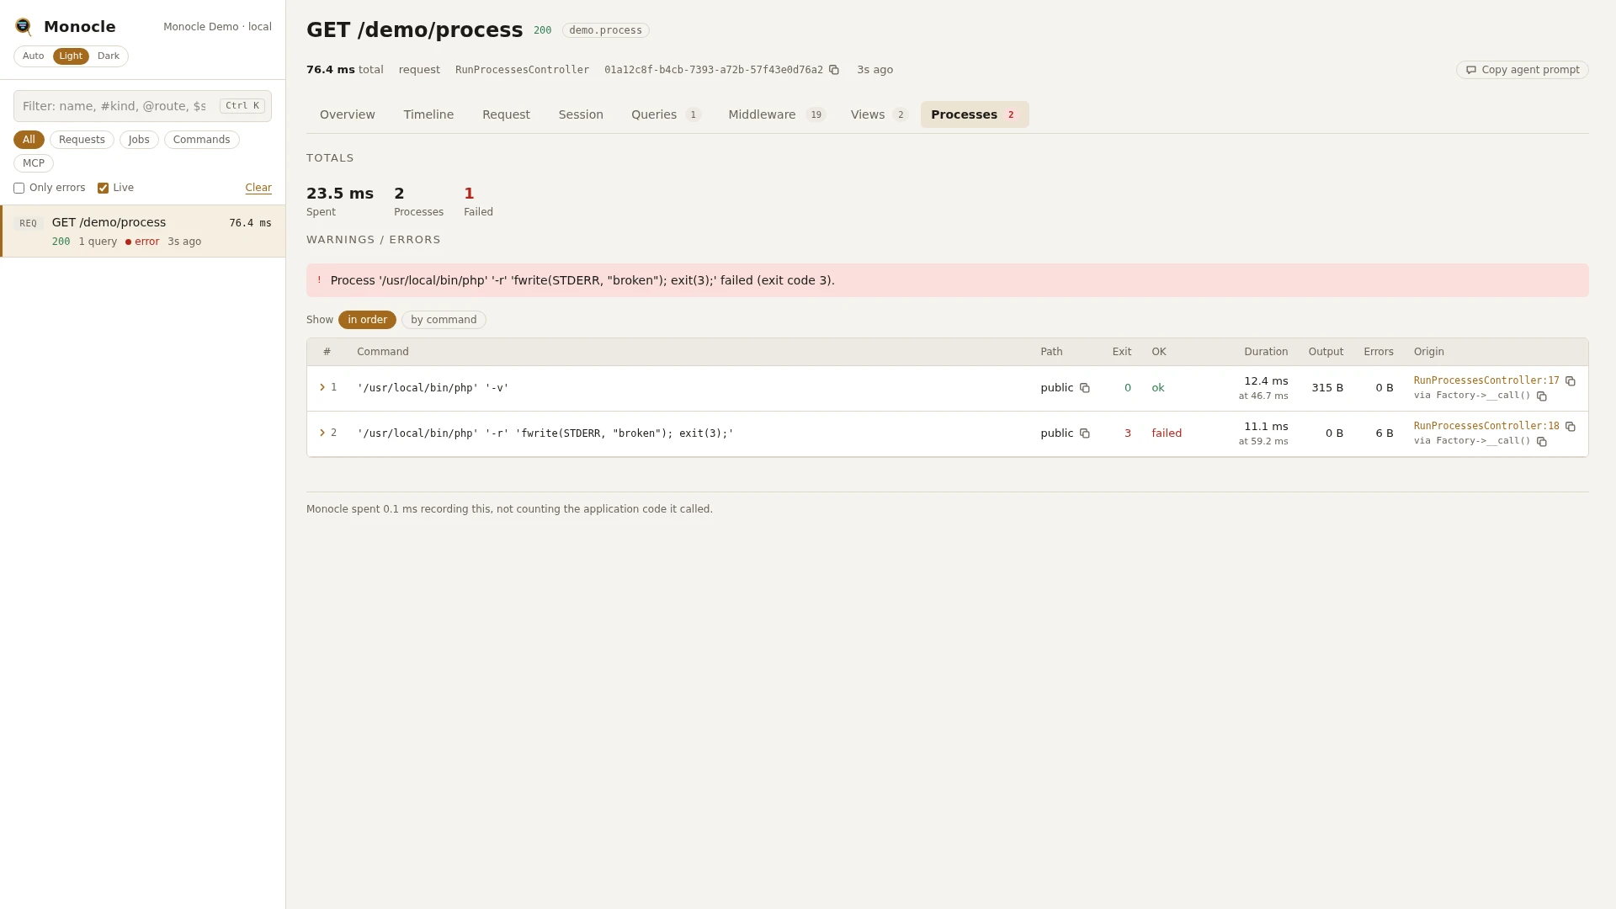The image size is (1616, 909).
Task: Filter entries by Jobs
Action: (139, 140)
